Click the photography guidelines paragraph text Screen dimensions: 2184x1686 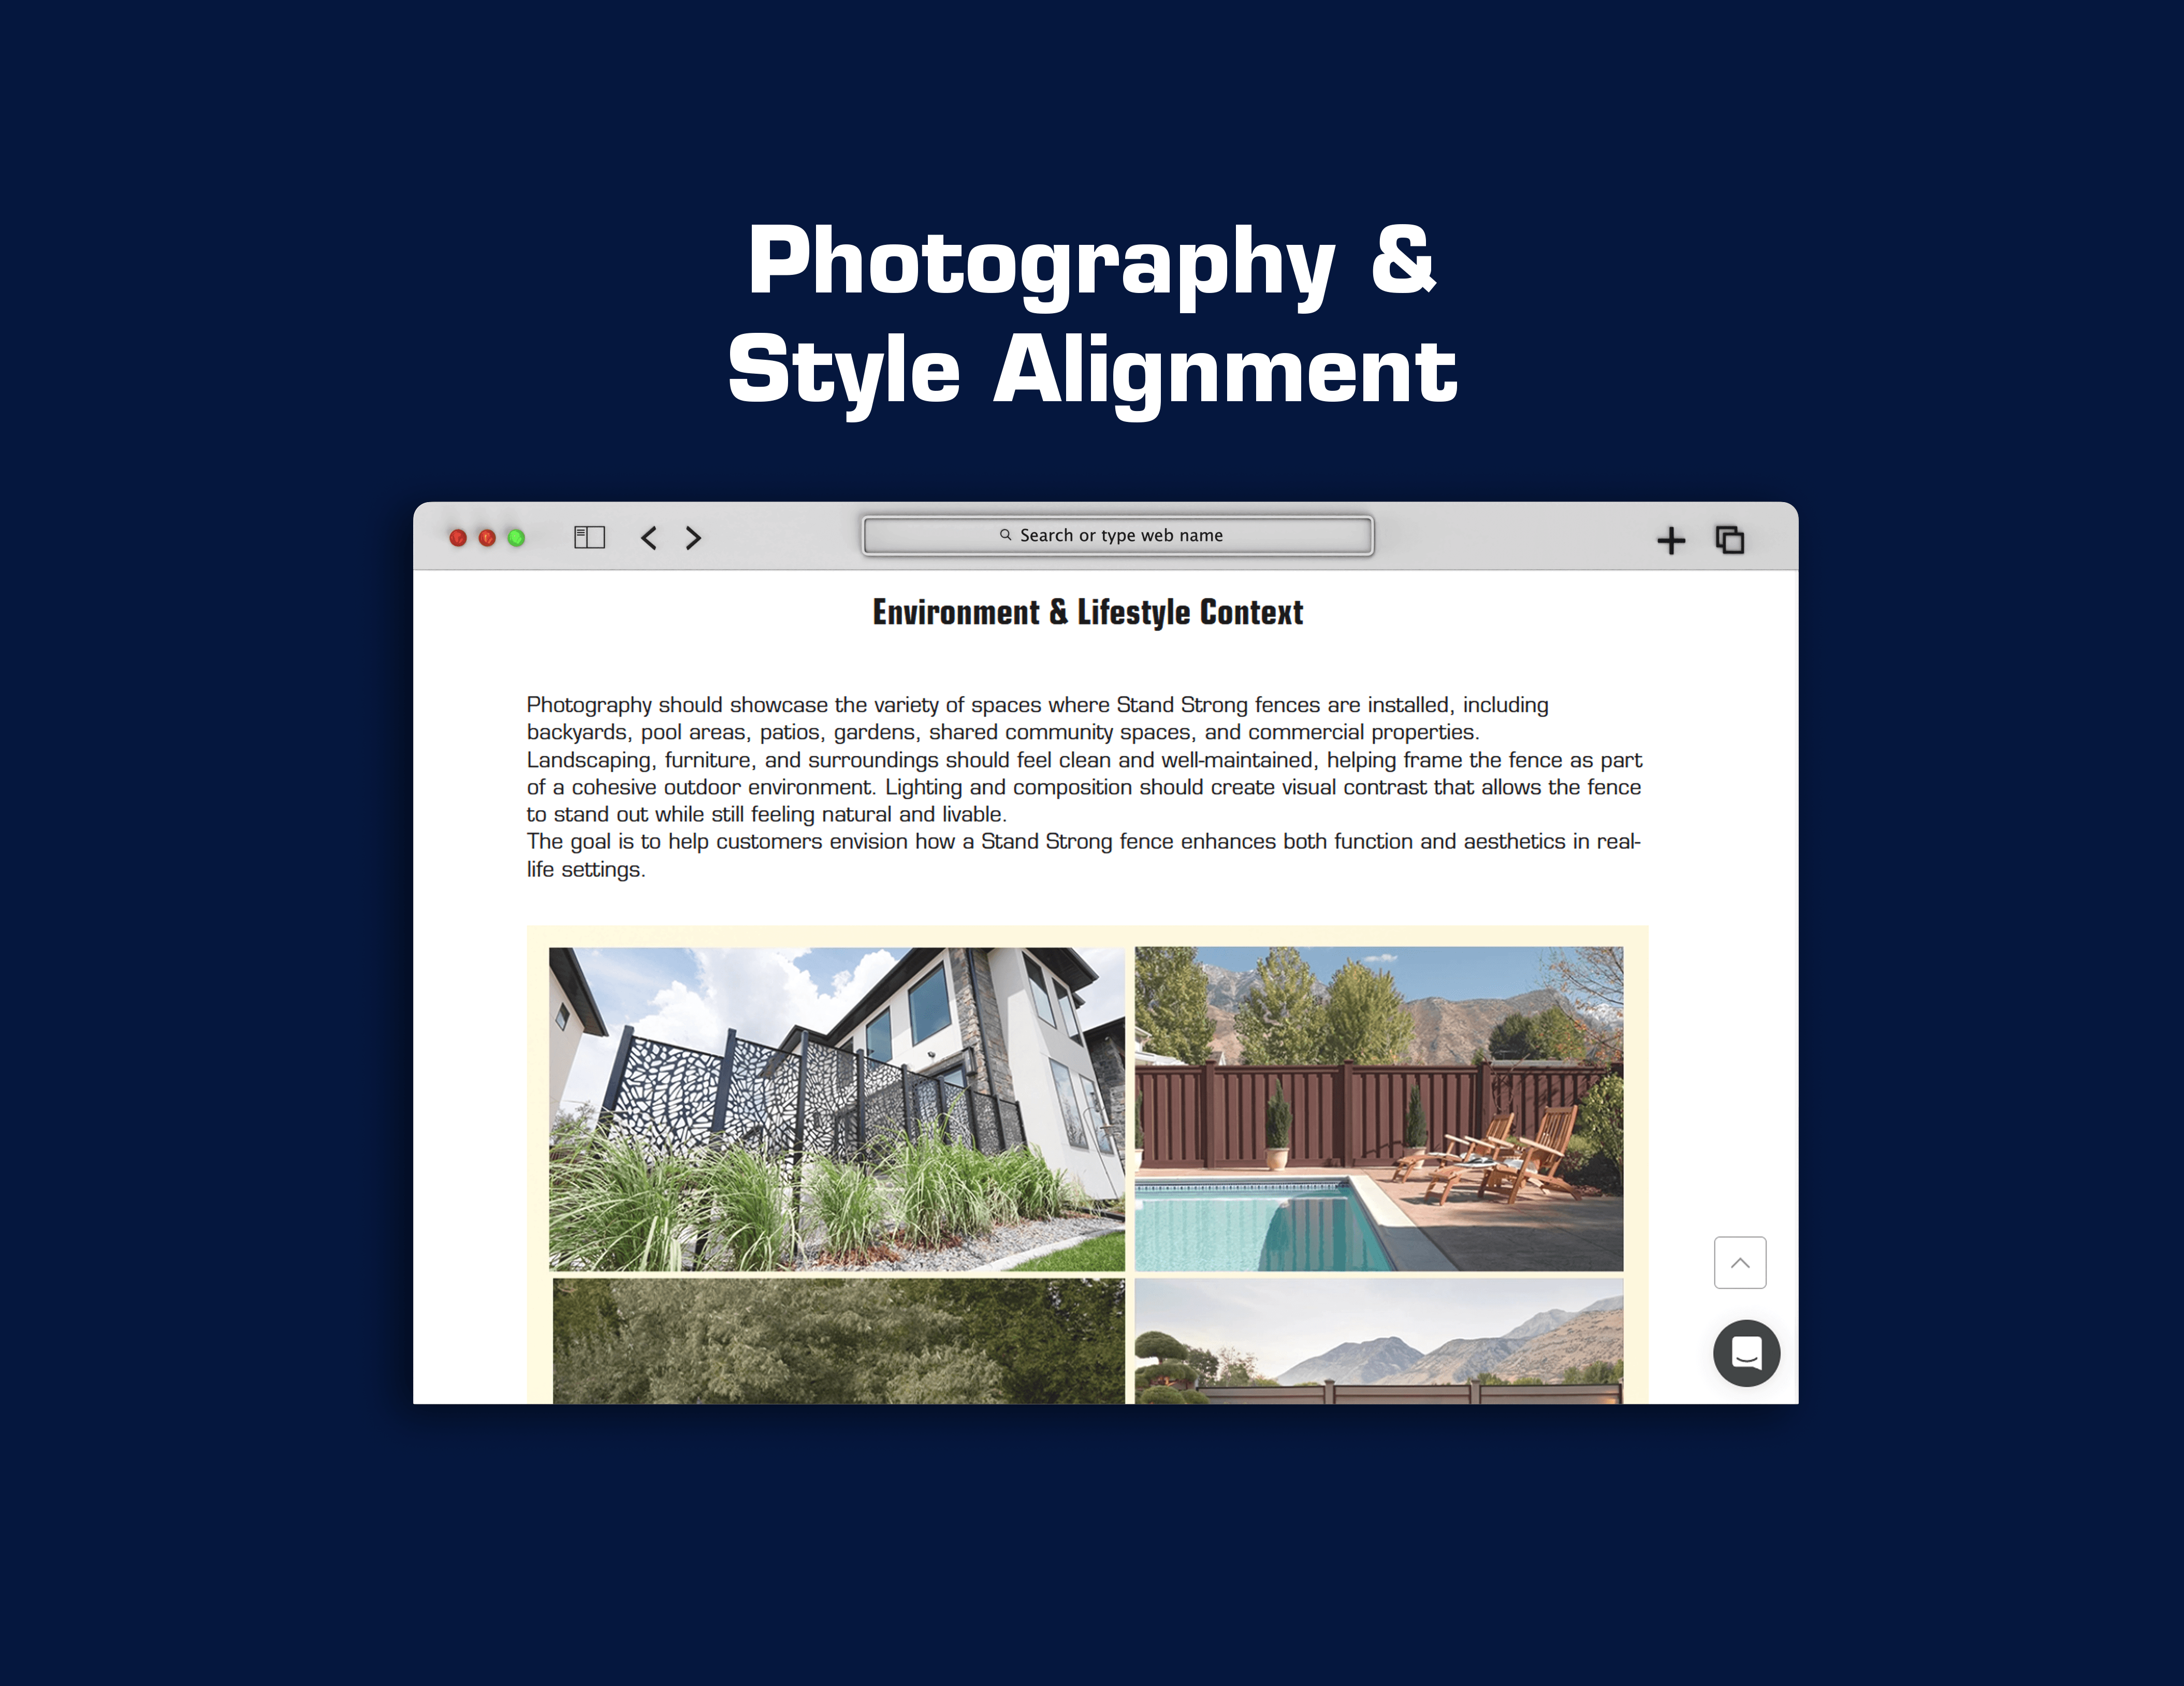1085,786
